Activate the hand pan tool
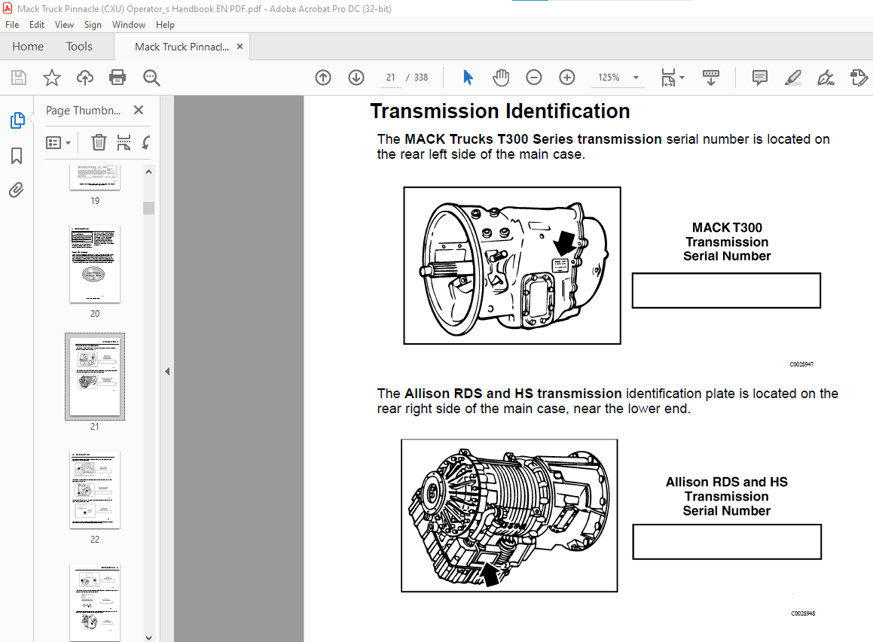Screen dimensions: 873x642 click(501, 78)
